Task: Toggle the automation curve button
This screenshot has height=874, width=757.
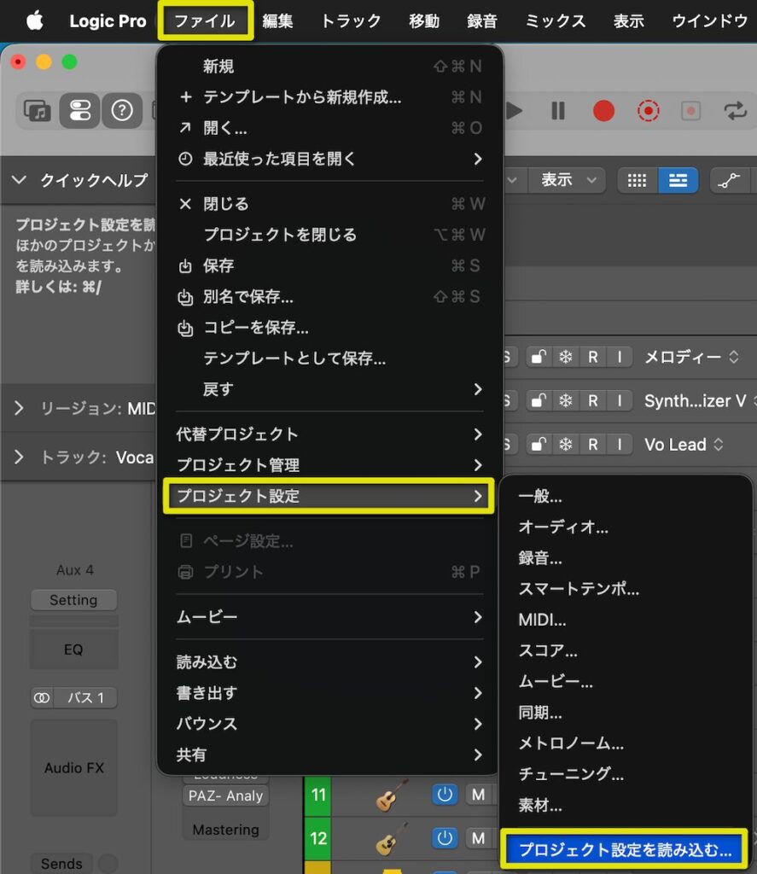Action: [x=728, y=181]
